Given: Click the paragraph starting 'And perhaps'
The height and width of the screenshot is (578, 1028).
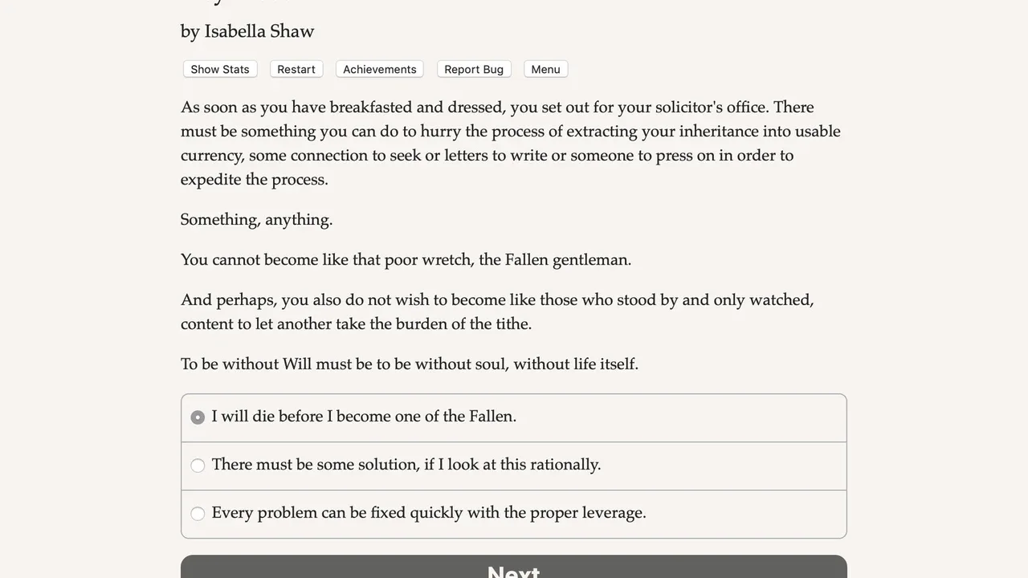Looking at the screenshot, I should [x=497, y=311].
